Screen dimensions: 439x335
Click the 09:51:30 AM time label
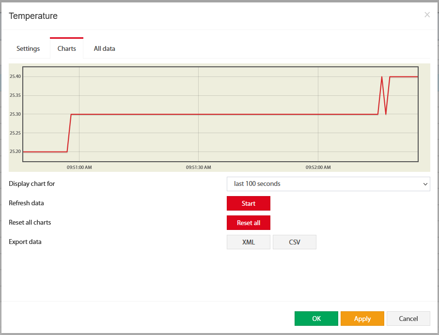point(199,167)
